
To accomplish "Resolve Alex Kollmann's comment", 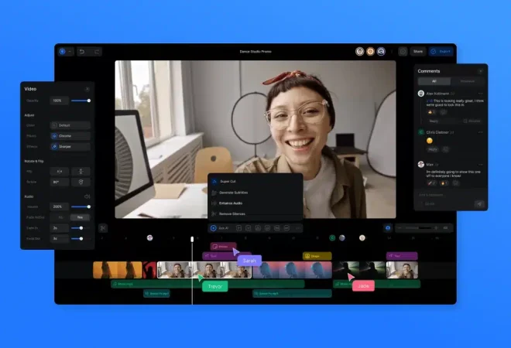I will tap(472, 121).
